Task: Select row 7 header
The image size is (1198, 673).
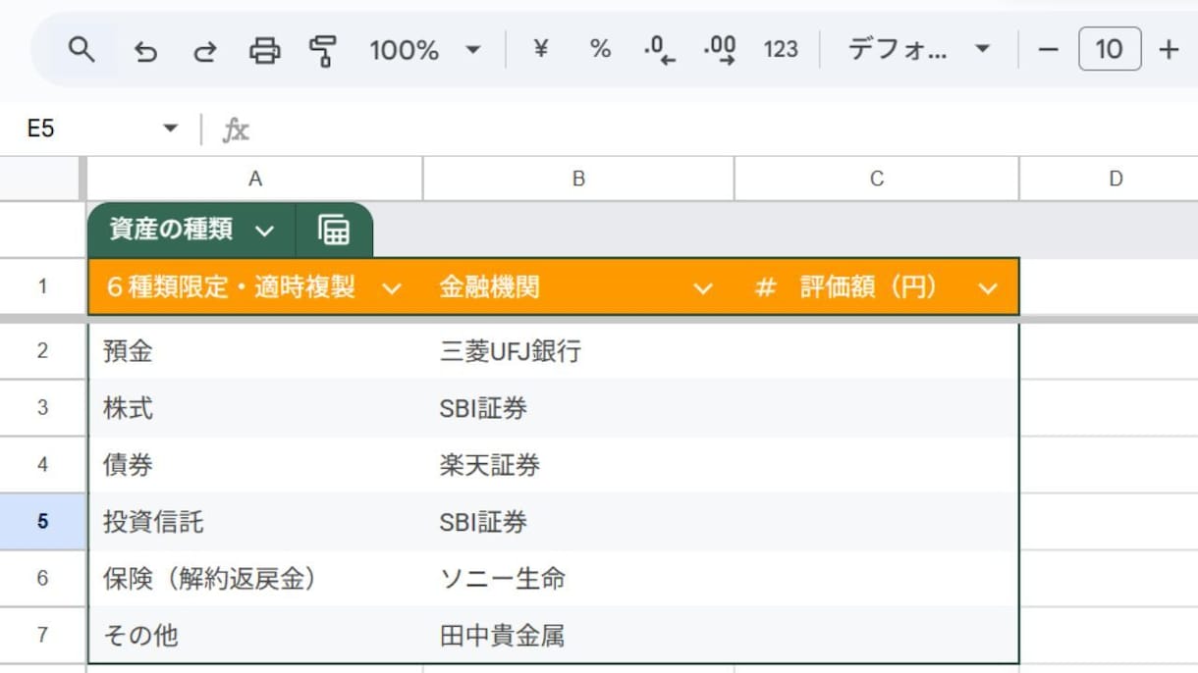Action: point(42,635)
